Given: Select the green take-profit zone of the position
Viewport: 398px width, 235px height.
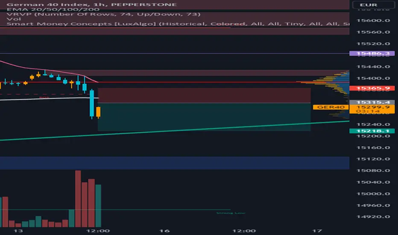Looking at the screenshot, I should coord(204,117).
